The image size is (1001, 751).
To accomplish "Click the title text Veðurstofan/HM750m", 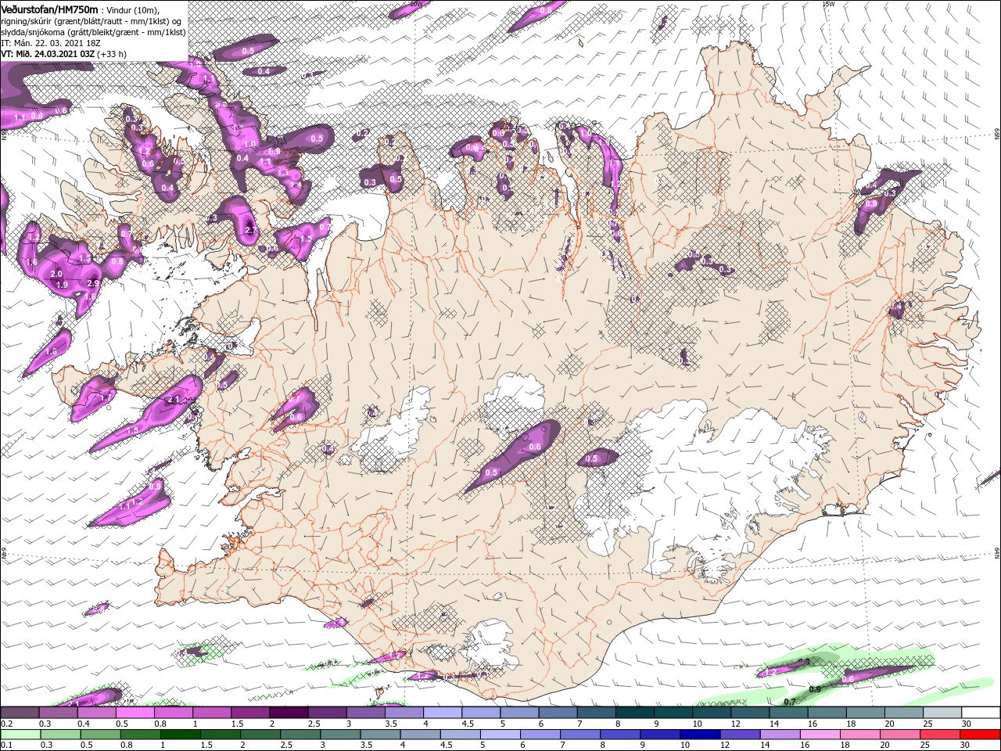I will [49, 9].
